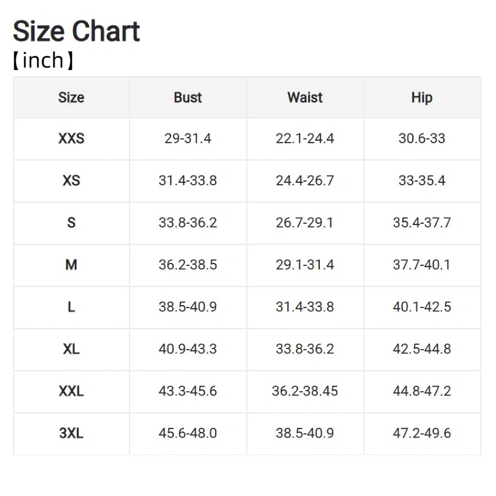
Task: Click bust value 36.2-38.5
Action: 188,265
